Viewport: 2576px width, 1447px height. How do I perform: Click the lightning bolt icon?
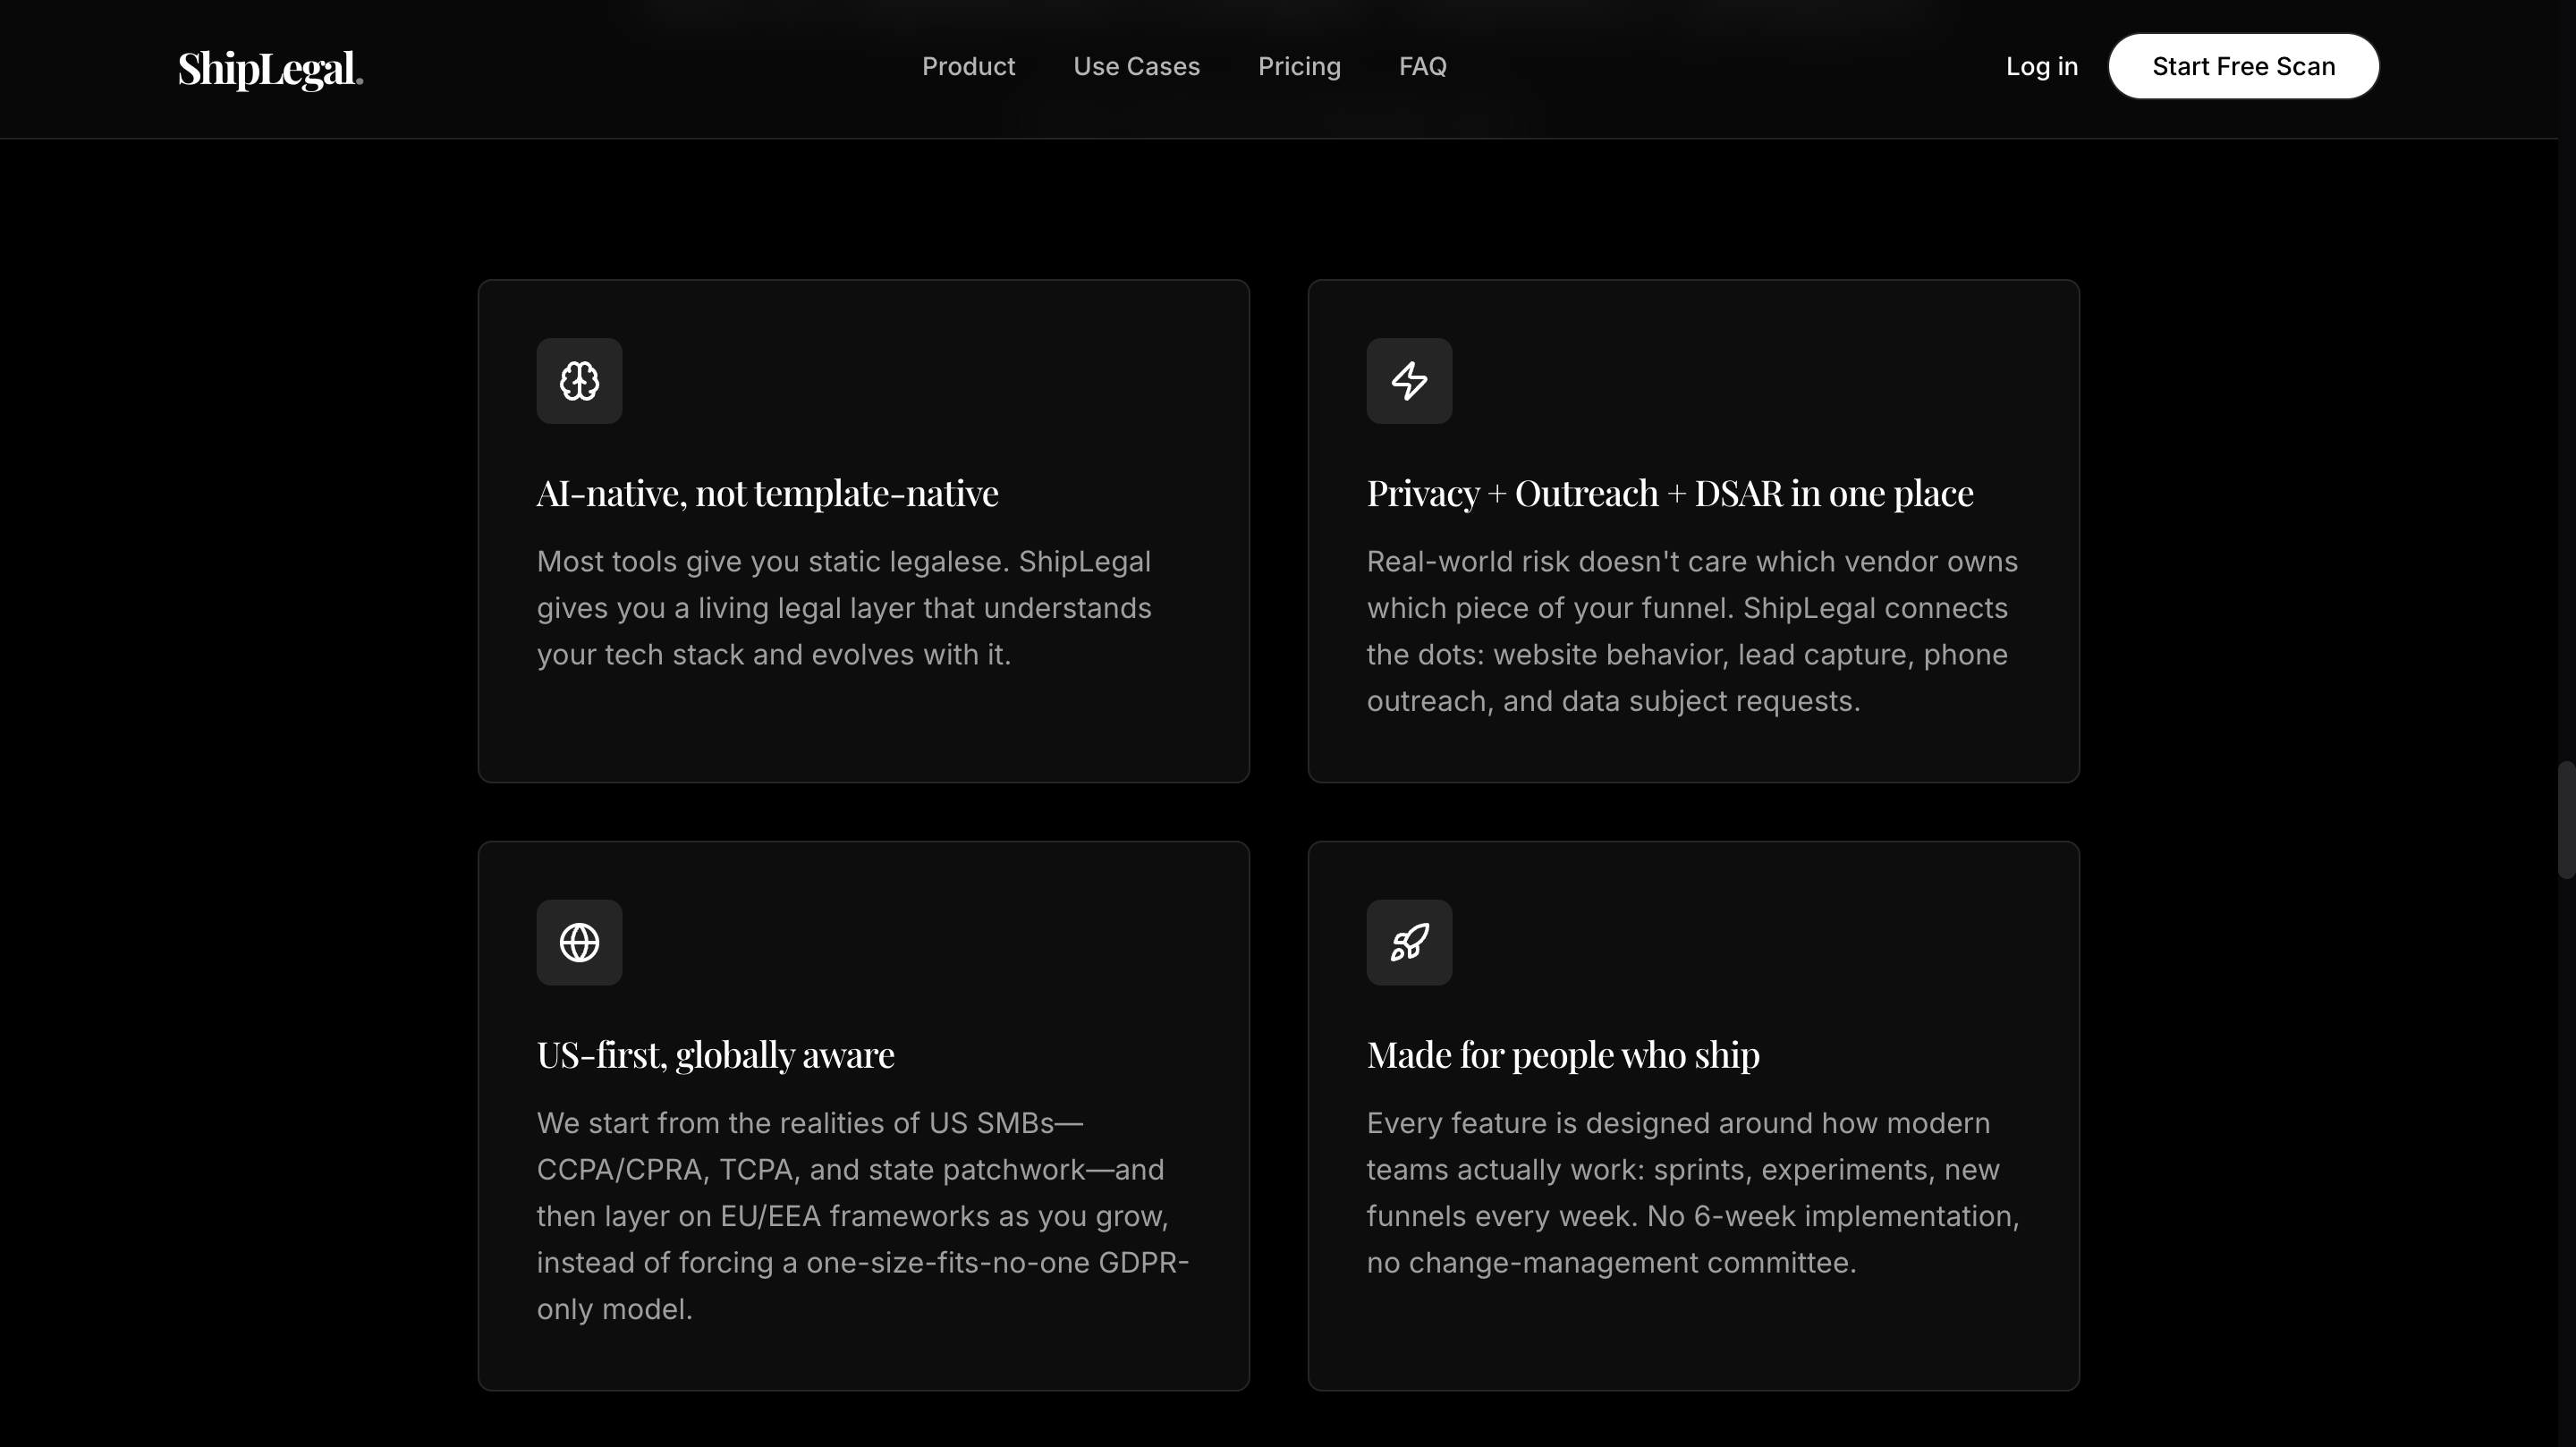point(1409,381)
